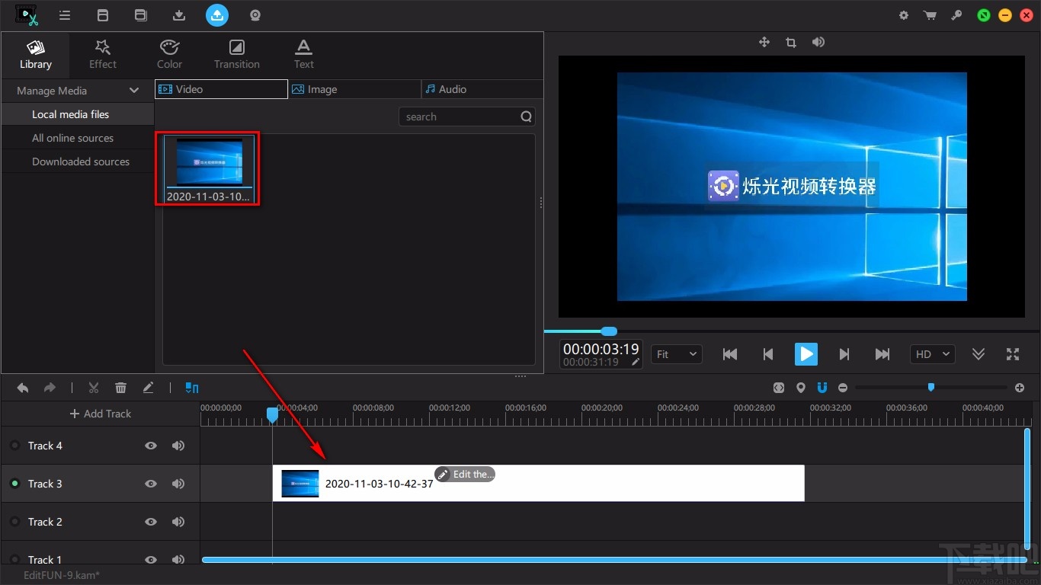Open the crop tool above the preview
Screen dimensions: 1041x585
click(x=790, y=43)
